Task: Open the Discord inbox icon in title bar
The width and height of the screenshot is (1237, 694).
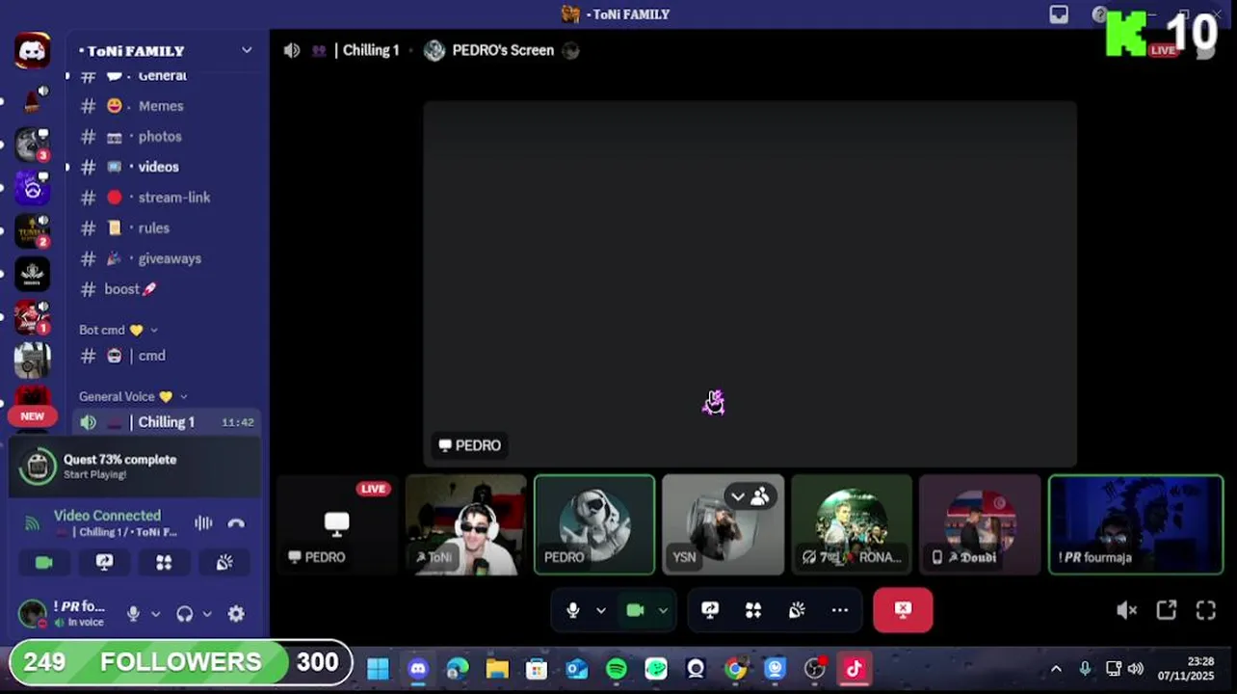Action: click(x=1059, y=14)
